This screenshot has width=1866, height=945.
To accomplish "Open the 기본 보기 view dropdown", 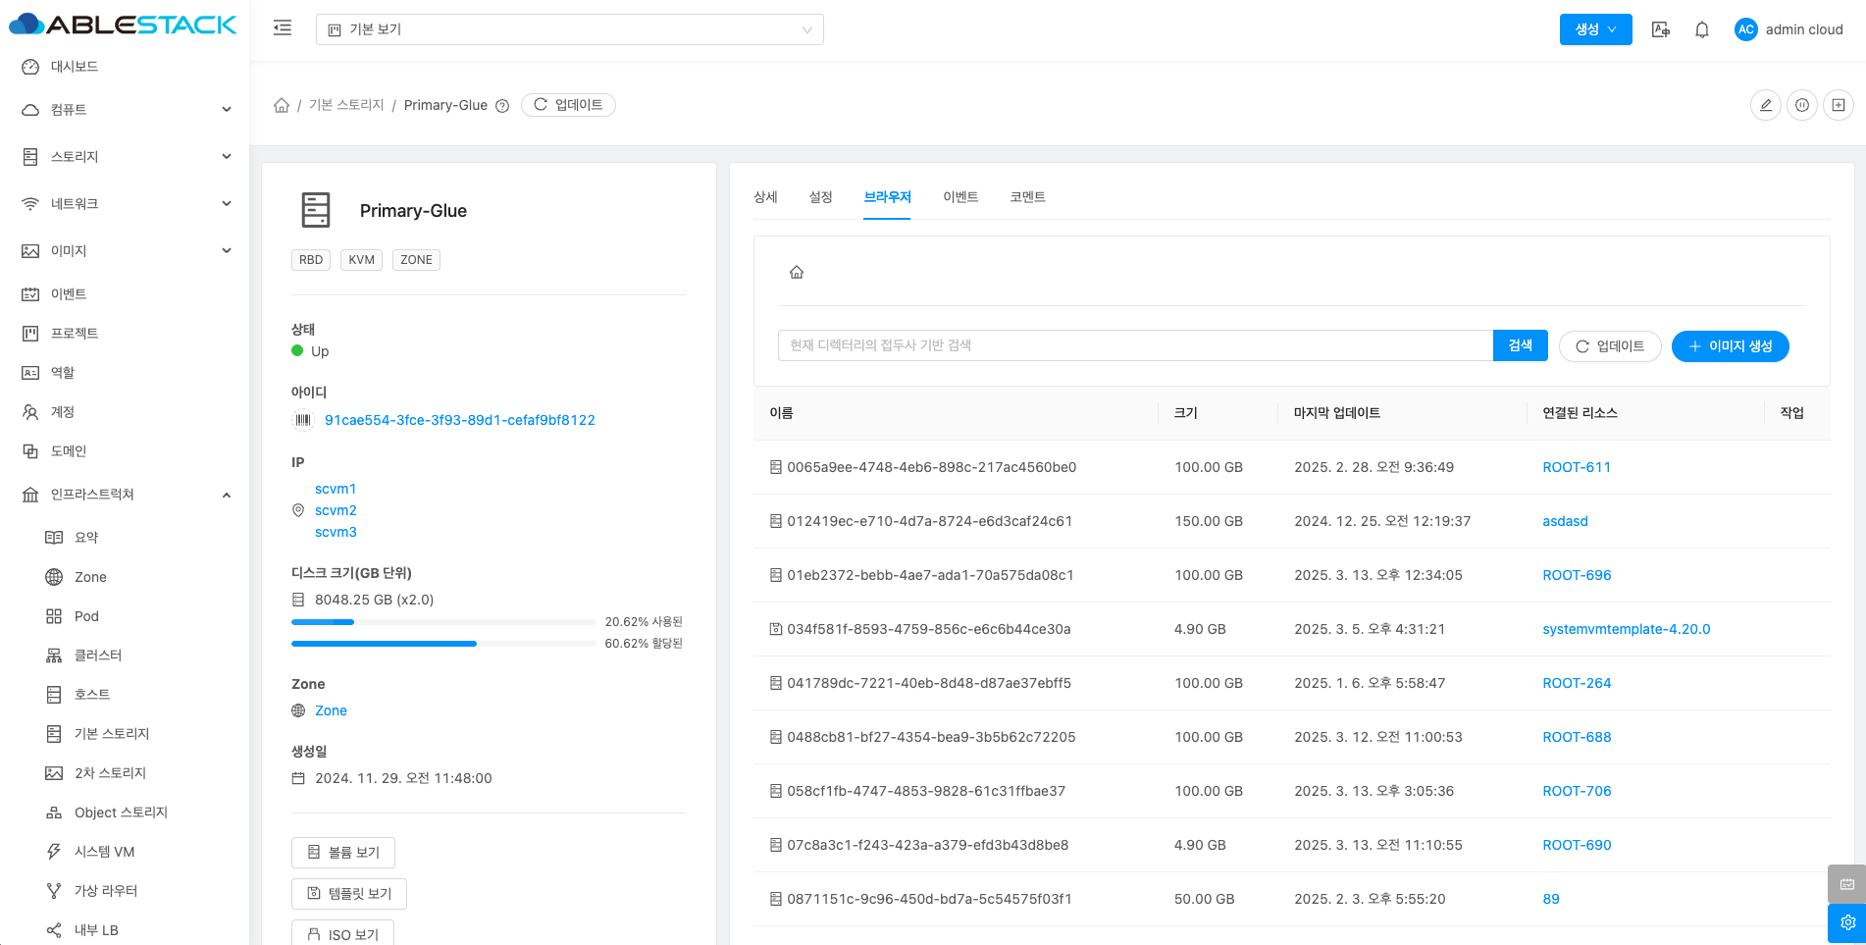I will (x=569, y=29).
